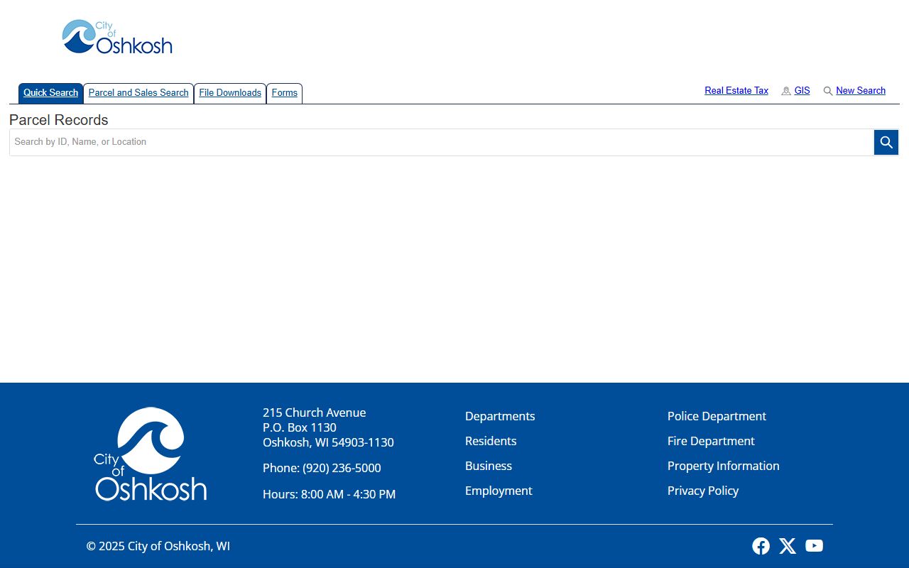Open Property Information footer link
This screenshot has height=568, width=909.
click(724, 466)
